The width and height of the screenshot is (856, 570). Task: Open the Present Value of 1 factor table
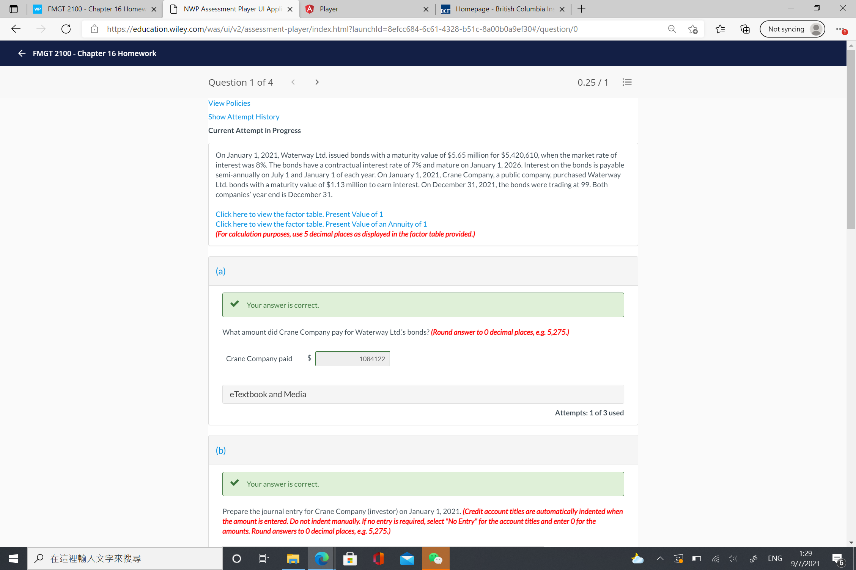coord(299,214)
